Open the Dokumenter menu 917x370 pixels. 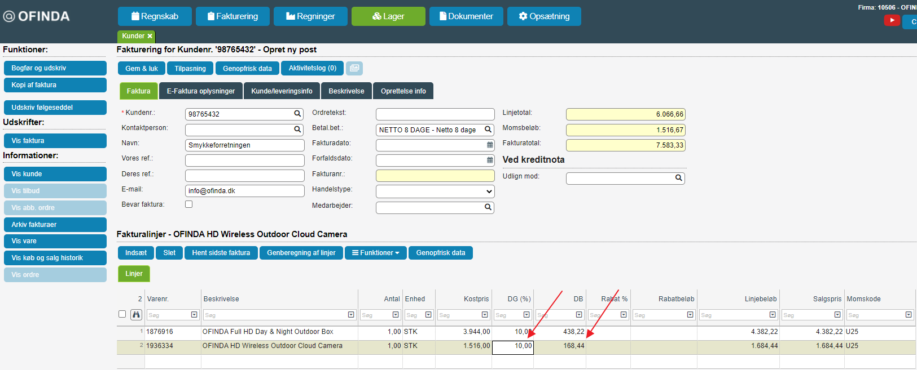[466, 16]
